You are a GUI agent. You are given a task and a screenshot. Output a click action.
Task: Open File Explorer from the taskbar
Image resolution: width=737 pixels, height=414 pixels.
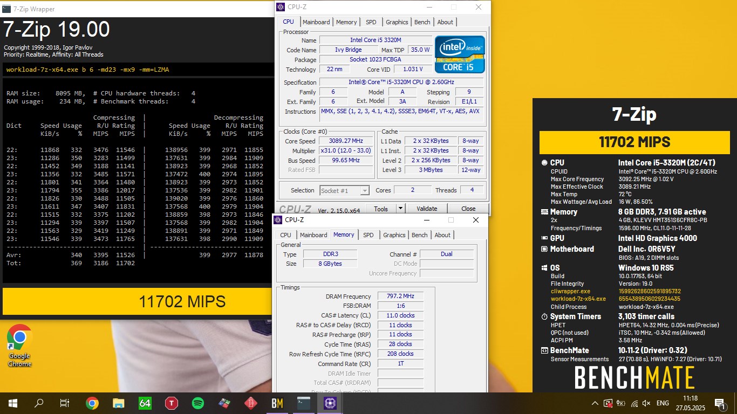pos(119,403)
